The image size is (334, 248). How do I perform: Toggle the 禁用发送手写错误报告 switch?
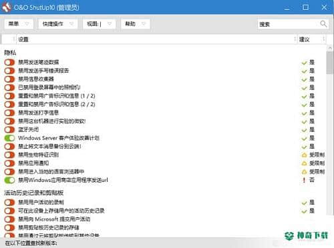[9, 71]
